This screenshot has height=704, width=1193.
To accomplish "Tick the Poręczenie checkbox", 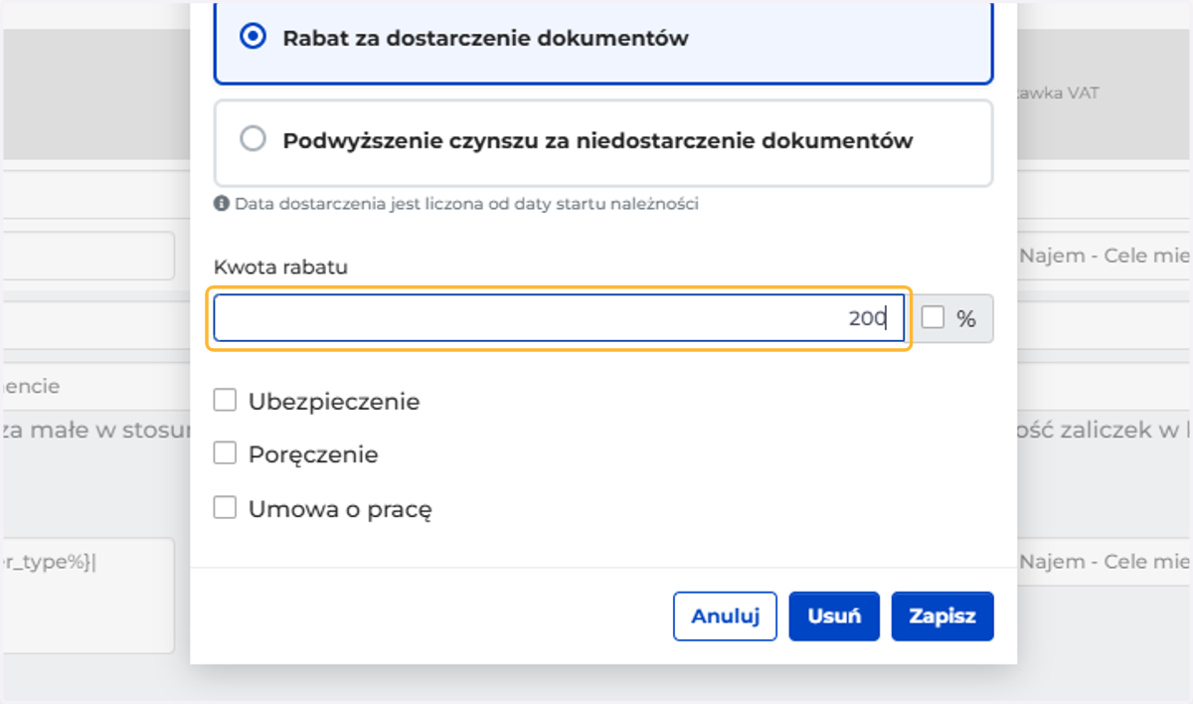I will click(x=226, y=454).
